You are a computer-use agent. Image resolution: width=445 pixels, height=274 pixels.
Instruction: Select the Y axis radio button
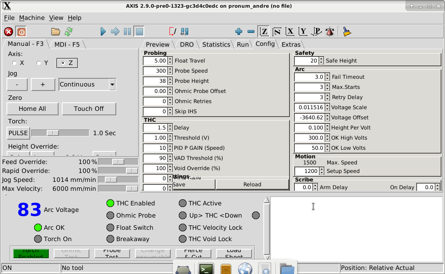click(39, 63)
